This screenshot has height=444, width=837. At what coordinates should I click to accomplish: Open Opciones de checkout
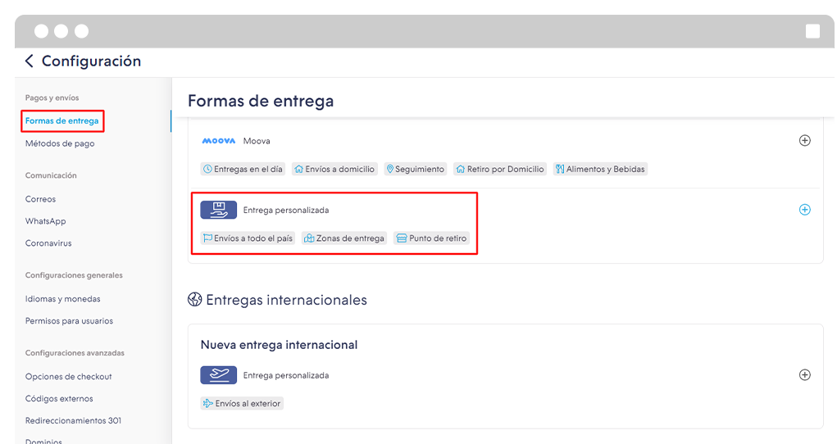click(x=68, y=377)
